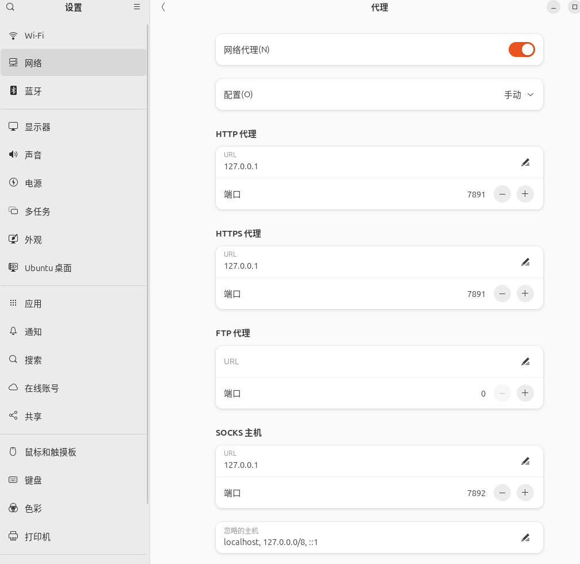580x564 pixels.
Task: Click the edit pencil for FTP proxy URL
Action: point(525,362)
